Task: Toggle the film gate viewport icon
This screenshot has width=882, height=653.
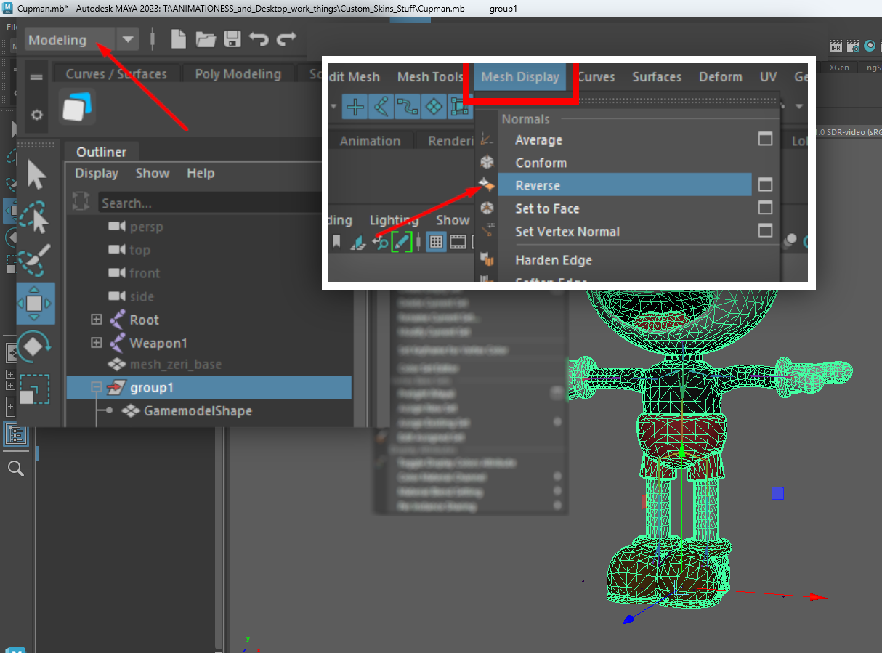Action: [458, 242]
